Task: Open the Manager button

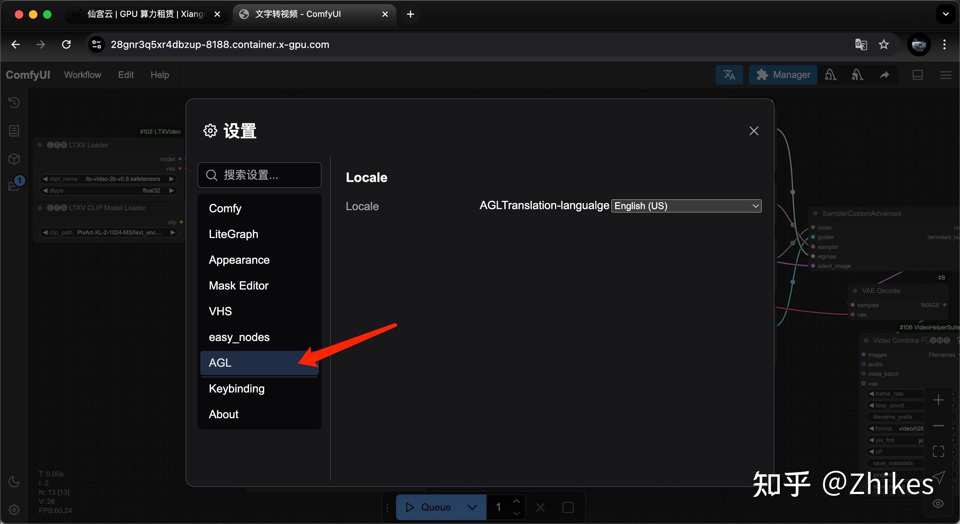Action: pos(783,75)
